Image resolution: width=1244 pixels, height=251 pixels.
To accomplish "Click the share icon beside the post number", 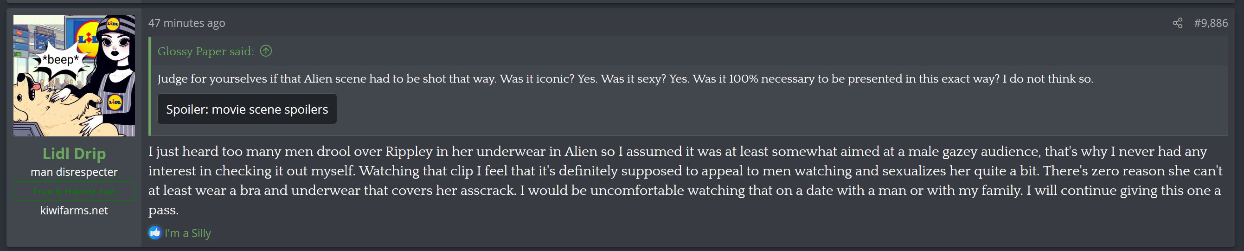I will point(1177,23).
